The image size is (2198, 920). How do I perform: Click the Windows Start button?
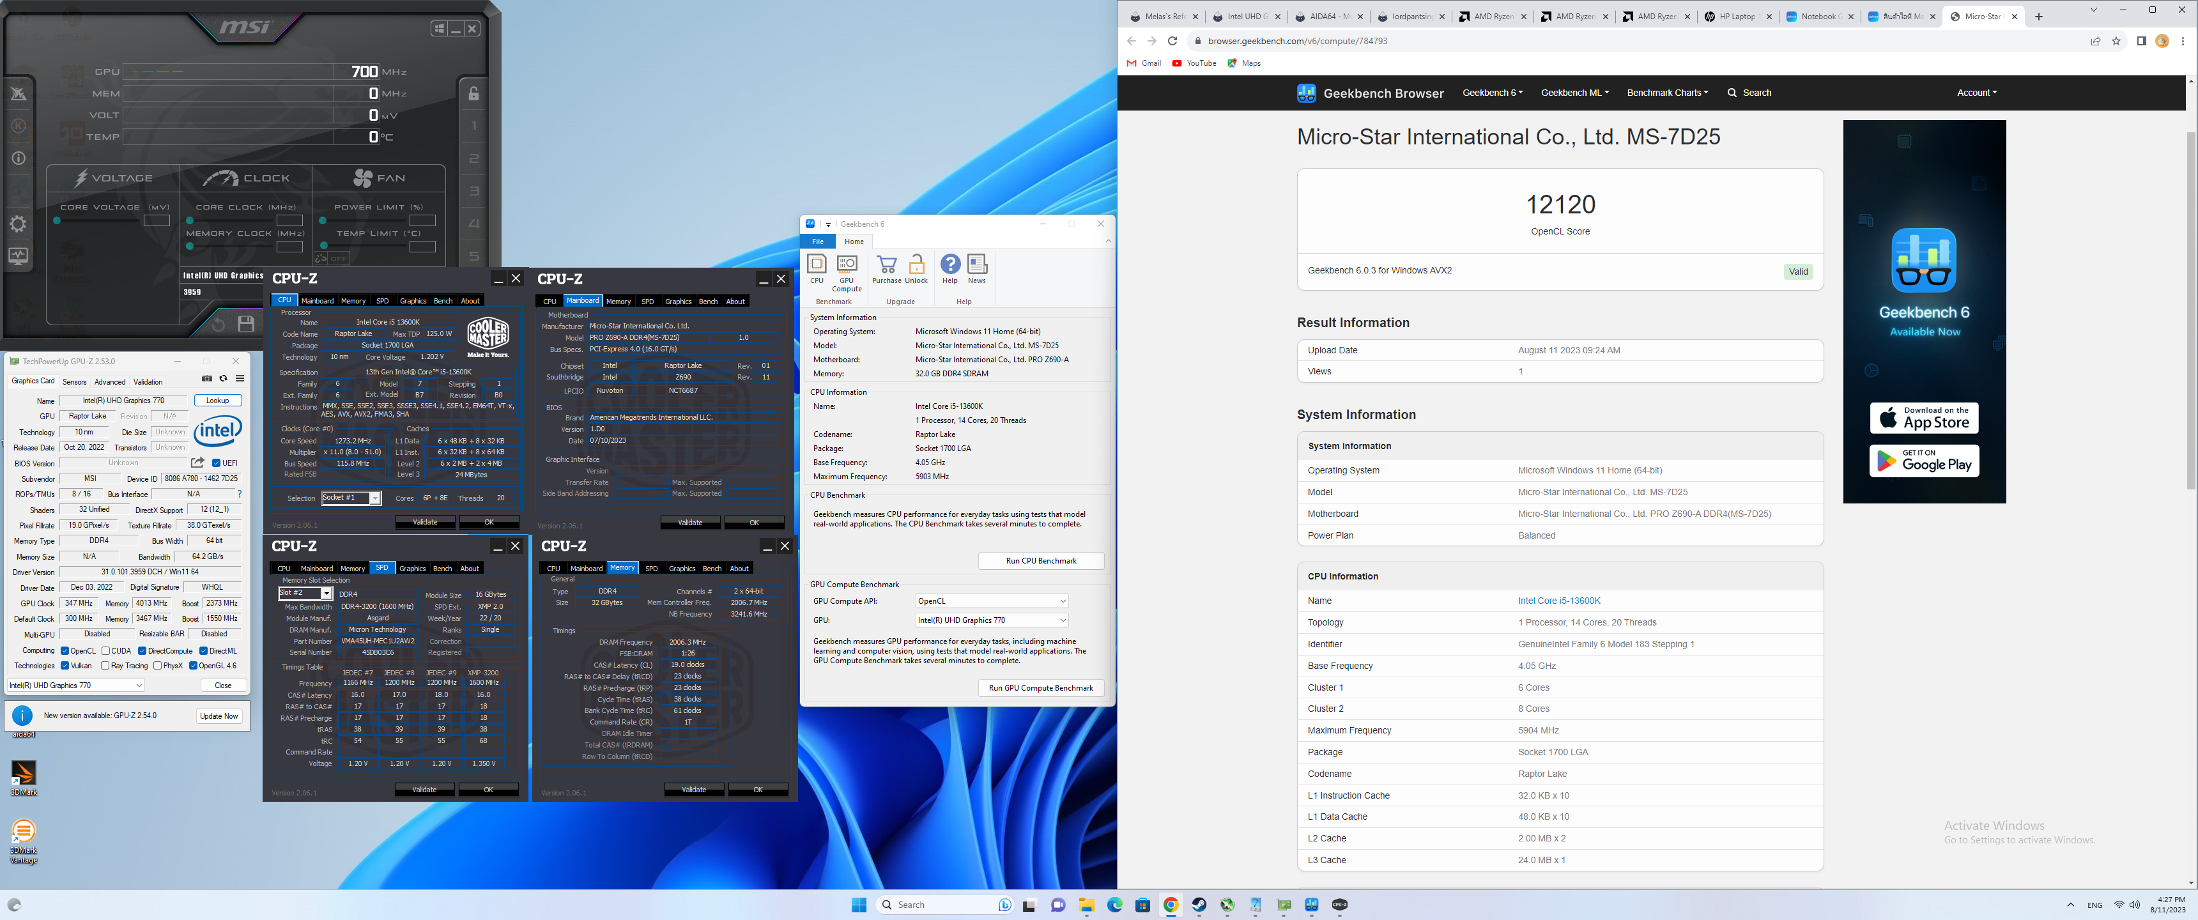(x=859, y=905)
